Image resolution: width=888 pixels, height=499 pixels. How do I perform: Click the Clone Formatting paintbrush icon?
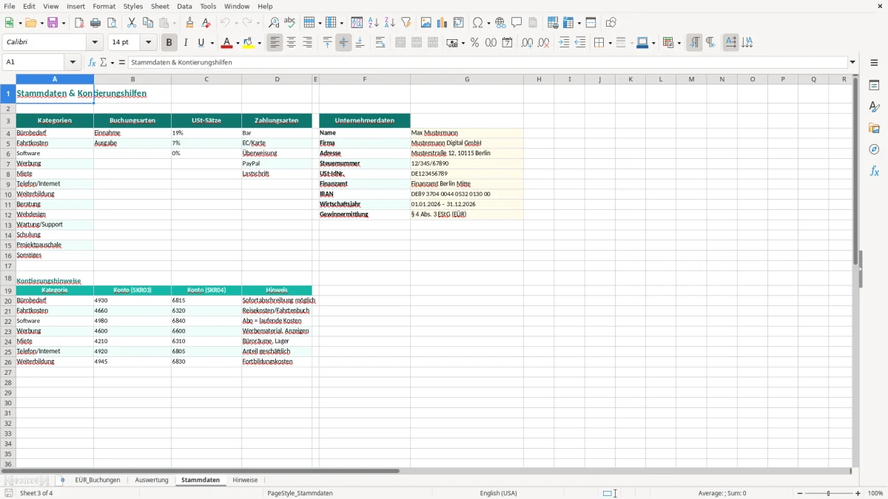pyautogui.click(x=190, y=23)
